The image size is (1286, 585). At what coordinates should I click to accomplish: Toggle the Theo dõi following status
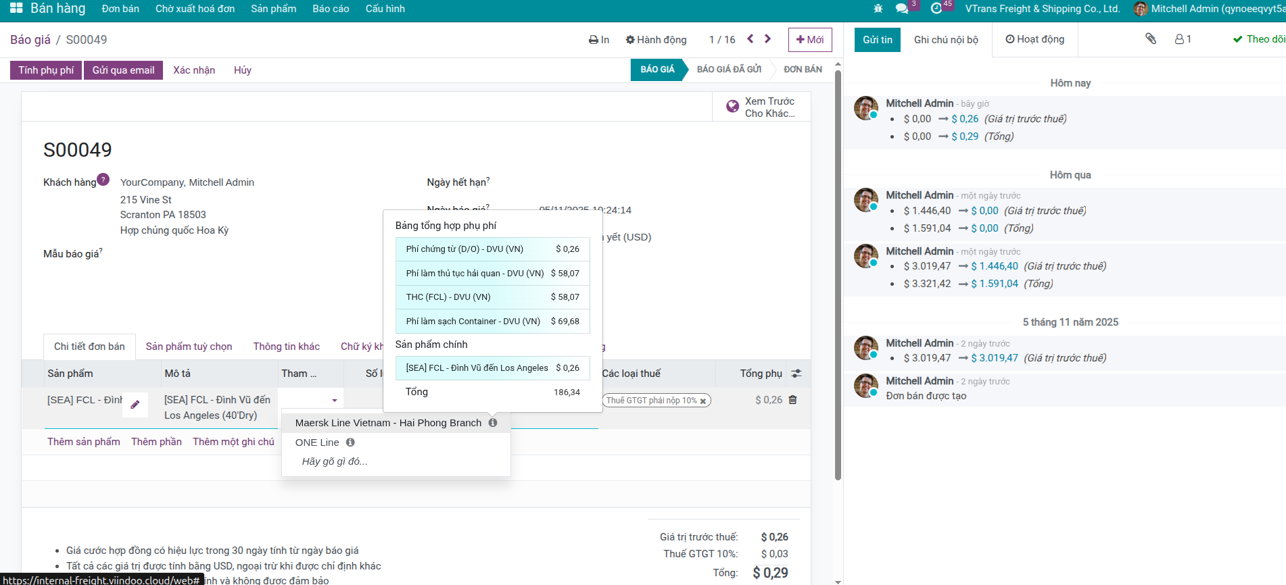[x=1258, y=39]
